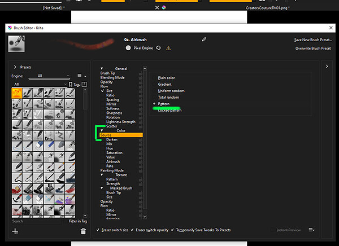Click Overwrite Brush Preset button
This screenshot has width=339, height=246.
tap(313, 49)
